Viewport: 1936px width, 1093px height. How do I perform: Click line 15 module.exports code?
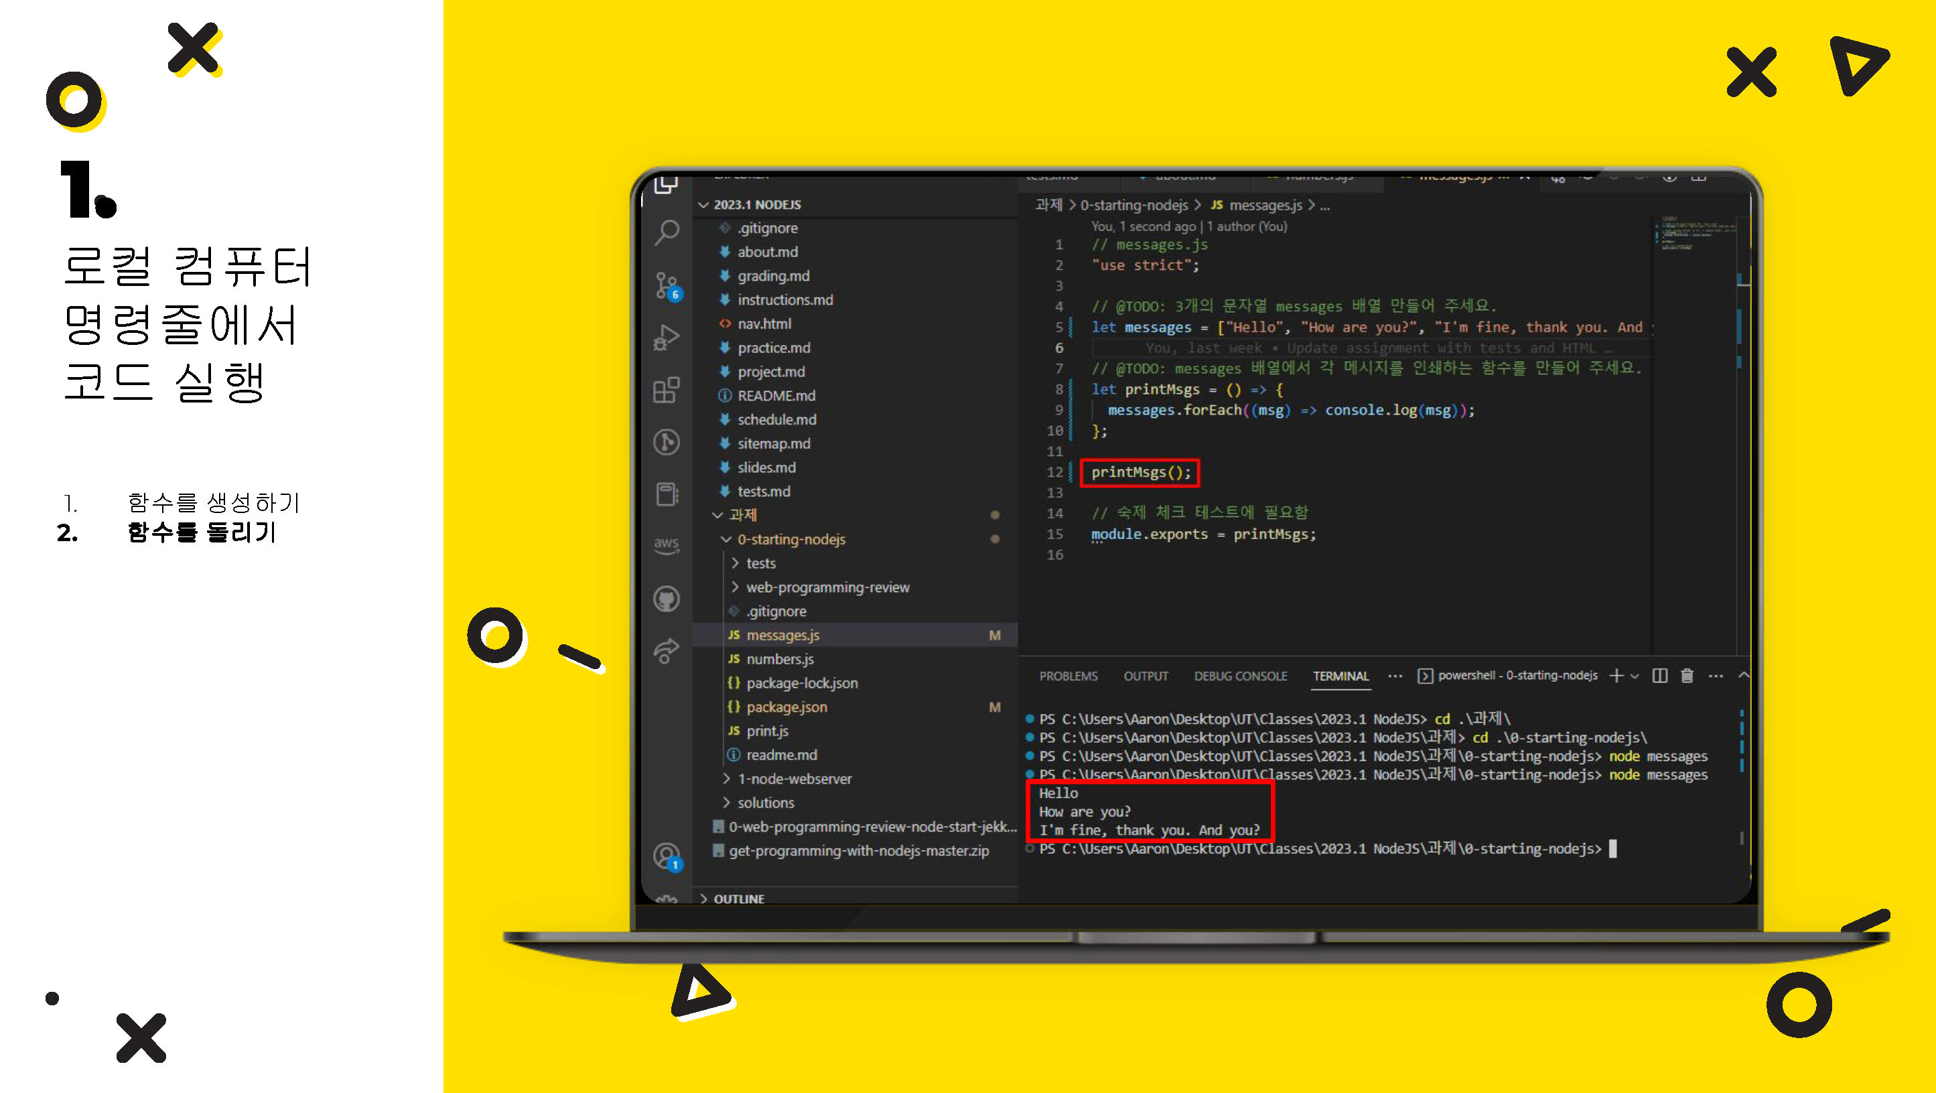click(x=1203, y=534)
